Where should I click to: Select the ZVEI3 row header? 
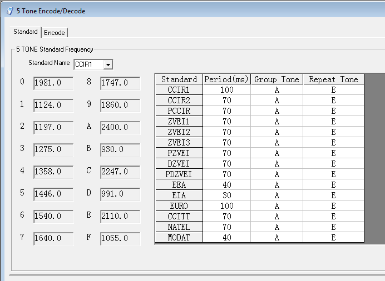(179, 142)
